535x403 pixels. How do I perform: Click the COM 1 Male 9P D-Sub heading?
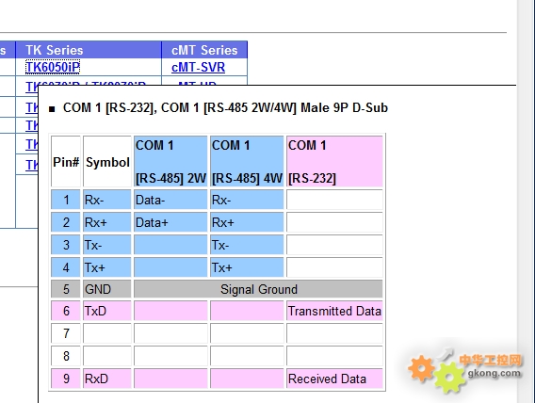tap(225, 107)
